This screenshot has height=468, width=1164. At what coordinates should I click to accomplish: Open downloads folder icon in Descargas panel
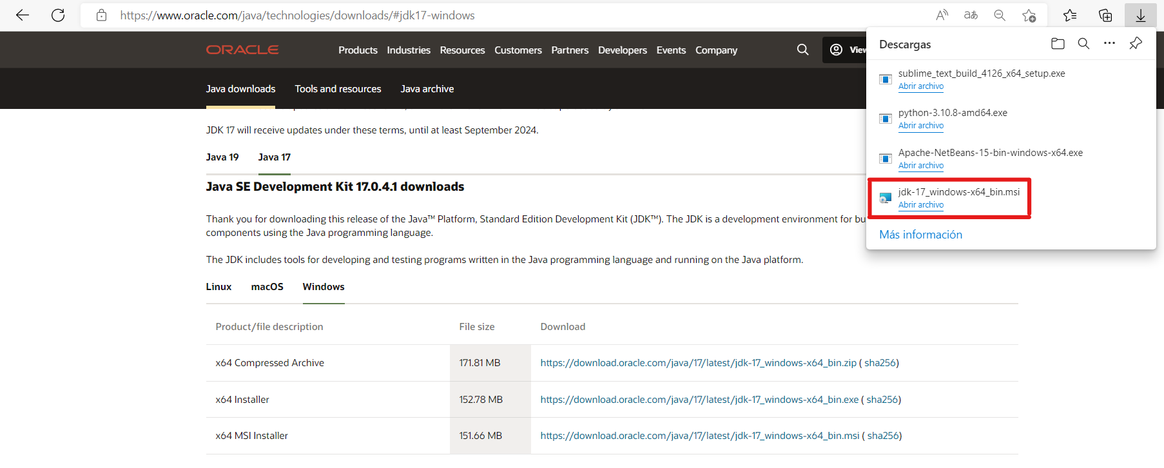click(1058, 44)
